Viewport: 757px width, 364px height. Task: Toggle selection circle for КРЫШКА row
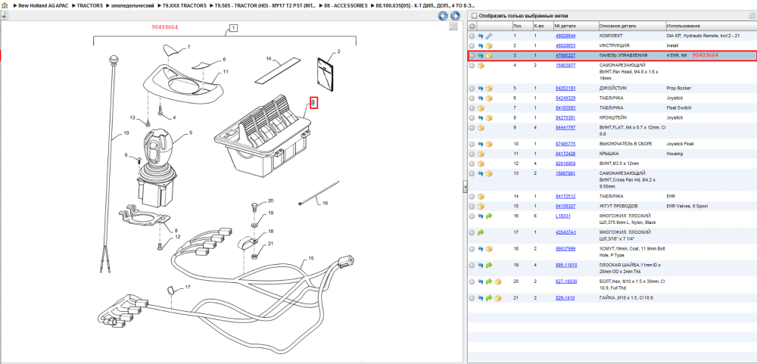(x=472, y=154)
